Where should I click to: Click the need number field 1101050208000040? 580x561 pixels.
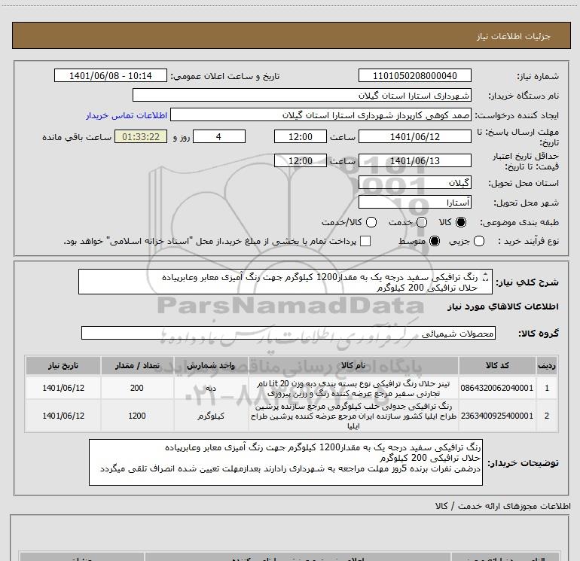coord(414,75)
